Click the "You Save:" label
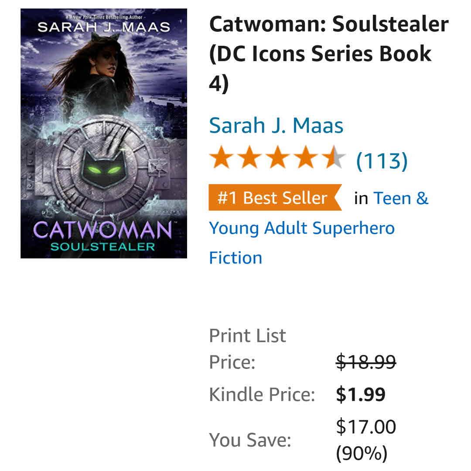The height and width of the screenshot is (471, 471). click(250, 440)
